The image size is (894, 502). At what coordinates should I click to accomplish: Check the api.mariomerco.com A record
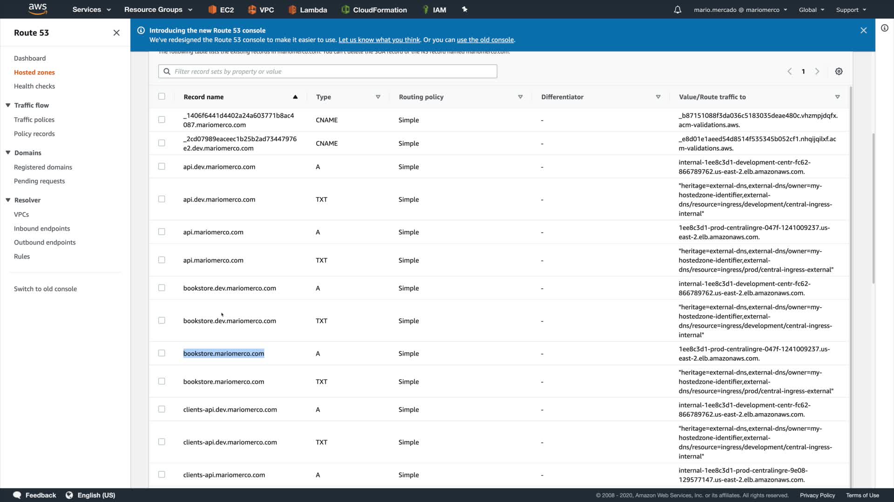(162, 232)
